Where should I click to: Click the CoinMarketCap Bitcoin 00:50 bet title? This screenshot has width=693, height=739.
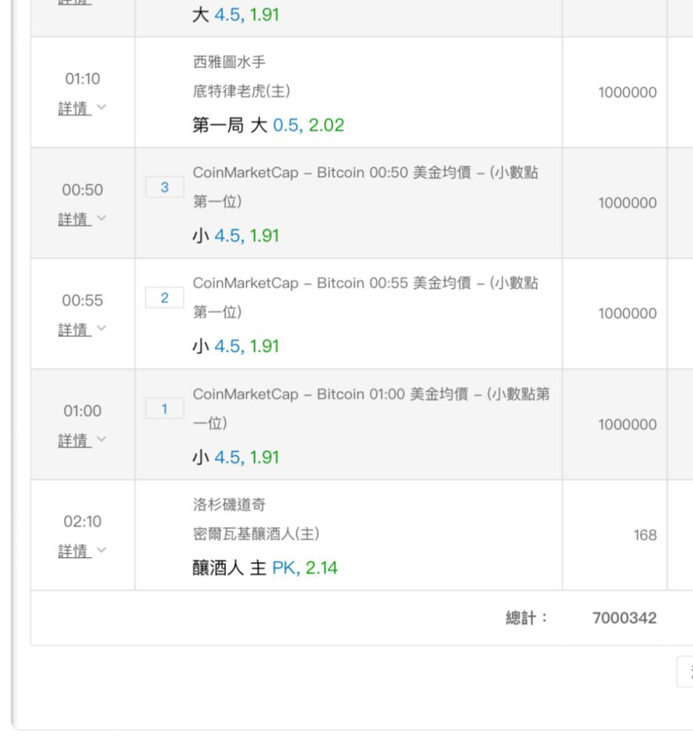(x=365, y=187)
